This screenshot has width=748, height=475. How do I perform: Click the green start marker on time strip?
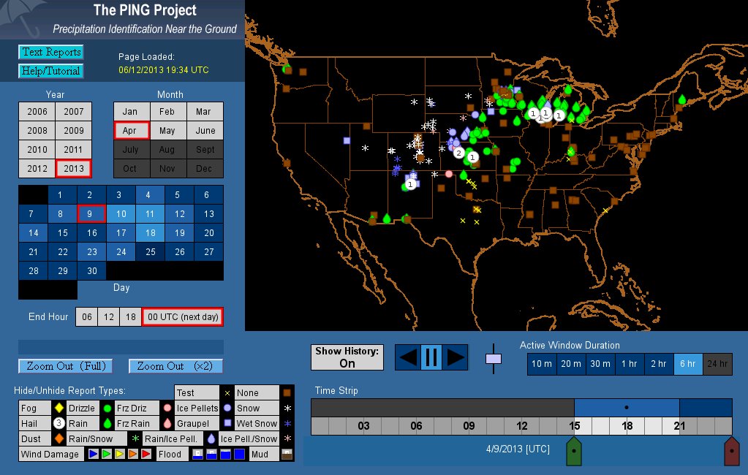coord(575,452)
